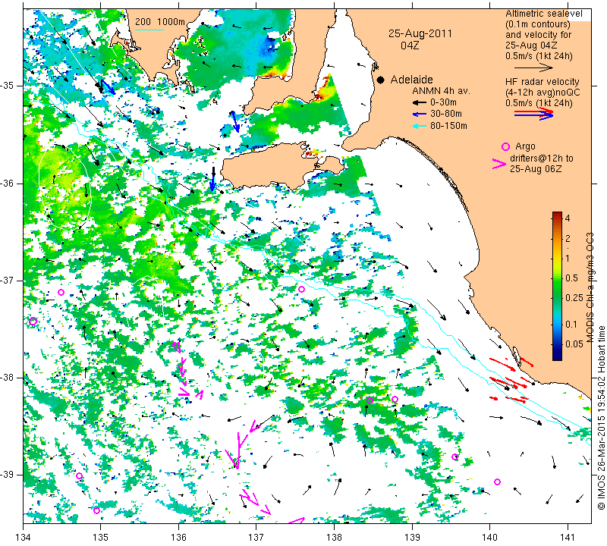This screenshot has width=607, height=546.
Task: Click the magenta drifters chevron in legend
Action: tap(499, 164)
